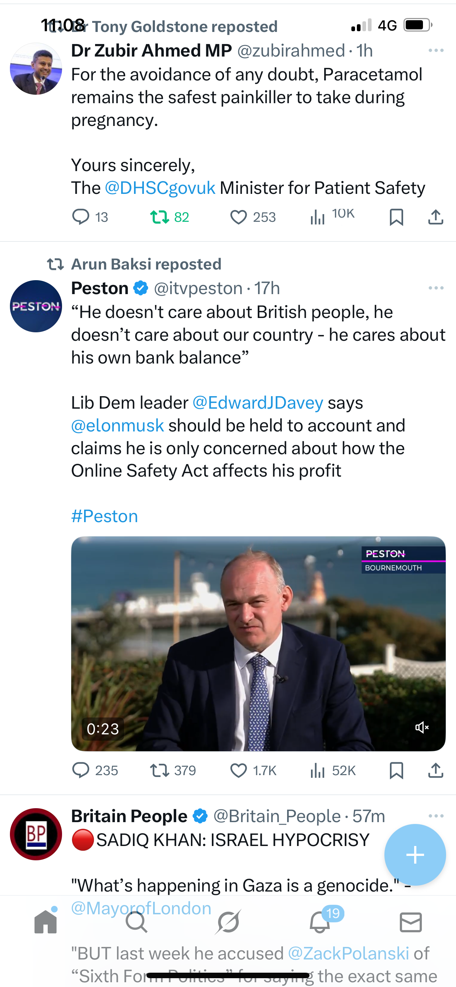This screenshot has width=456, height=987.
Task: Open the Search tab
Action: point(137,922)
